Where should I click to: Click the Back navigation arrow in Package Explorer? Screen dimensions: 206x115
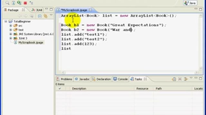point(20,16)
